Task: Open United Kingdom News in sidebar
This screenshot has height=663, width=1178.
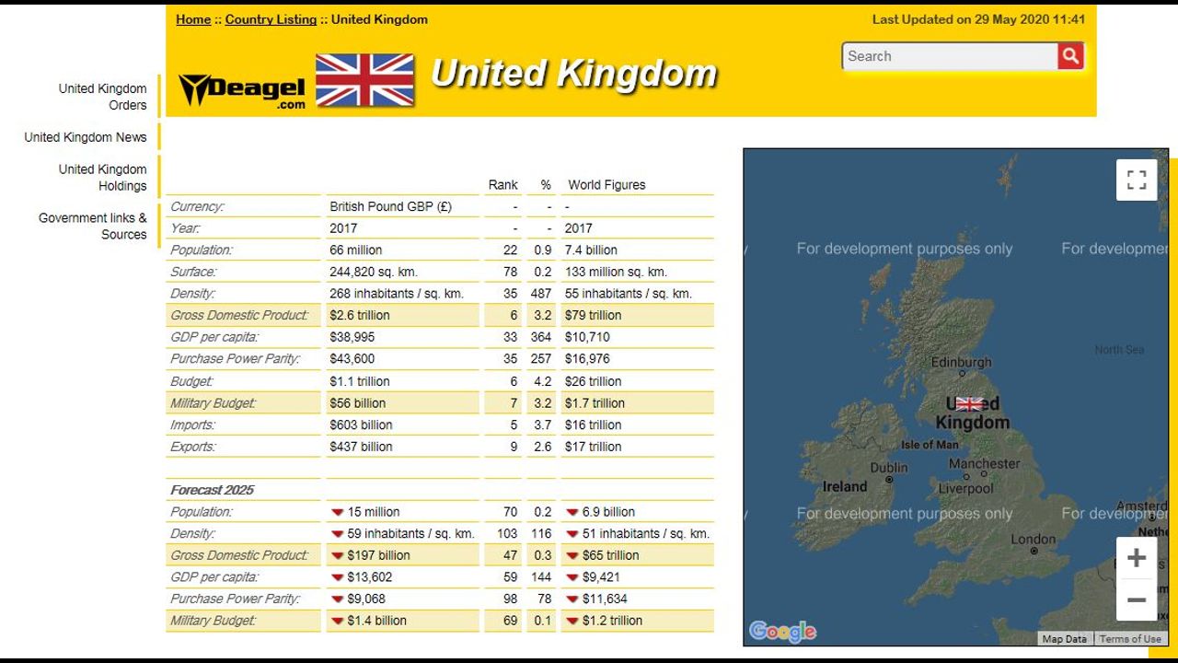Action: click(86, 137)
